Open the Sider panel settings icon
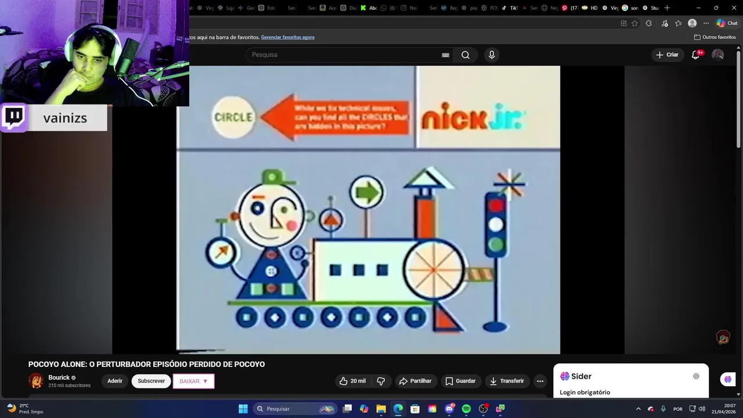The width and height of the screenshot is (743, 418). [x=696, y=376]
